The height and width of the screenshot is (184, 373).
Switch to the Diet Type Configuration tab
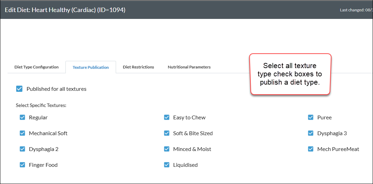37,67
